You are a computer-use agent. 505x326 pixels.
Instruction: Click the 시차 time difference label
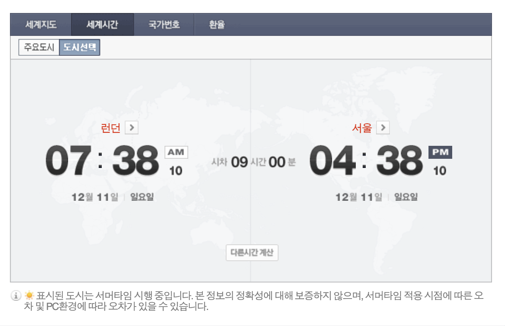coord(219,162)
